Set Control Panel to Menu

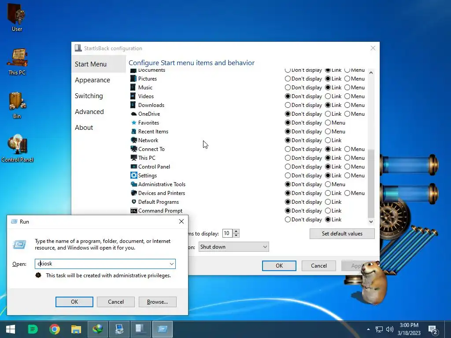point(347,167)
